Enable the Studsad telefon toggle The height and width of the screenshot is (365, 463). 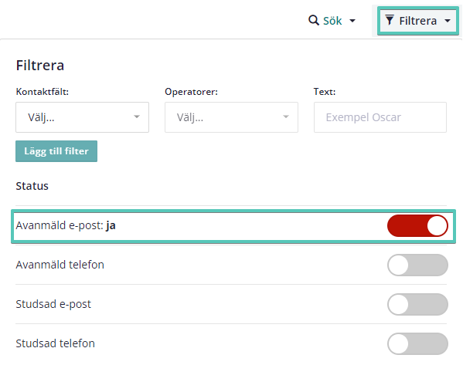pos(417,343)
